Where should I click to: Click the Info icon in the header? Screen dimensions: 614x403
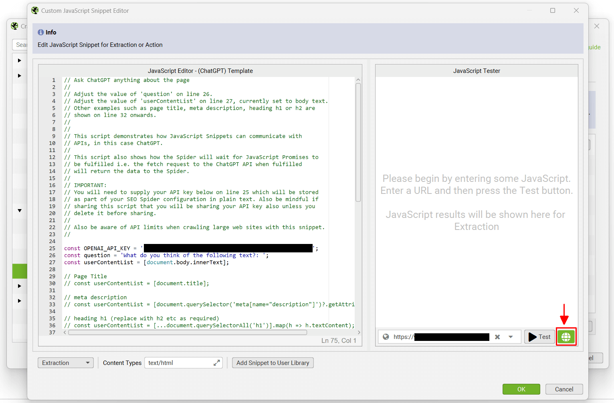click(41, 32)
